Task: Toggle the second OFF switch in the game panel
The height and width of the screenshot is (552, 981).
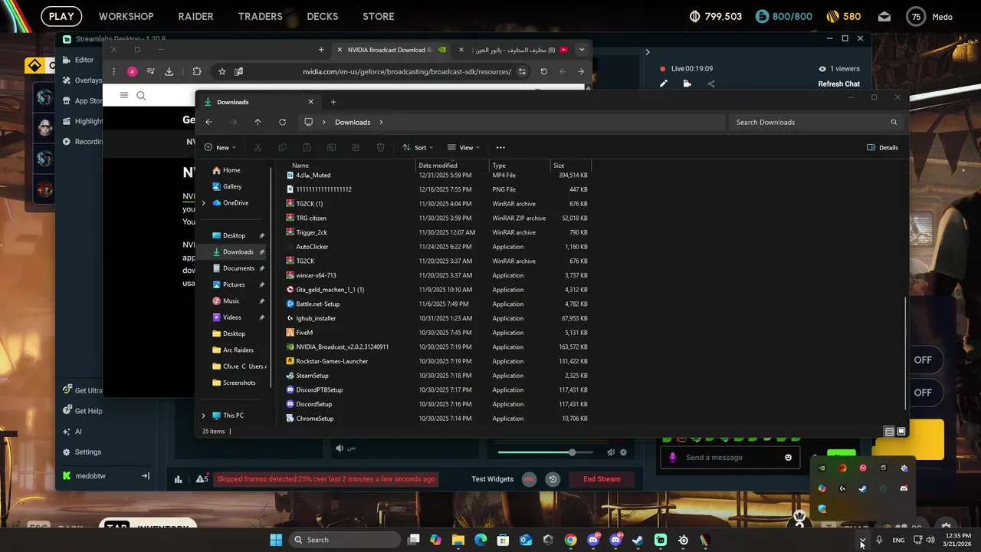Action: (923, 393)
